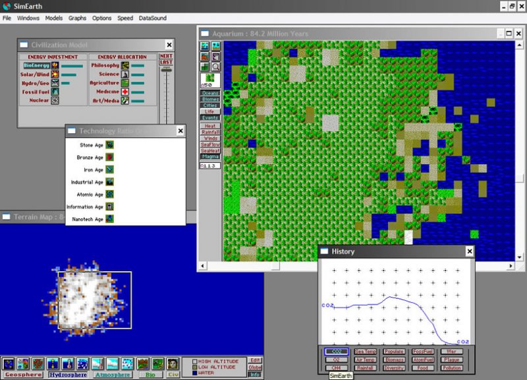Toggle the Pollution graph in History
This screenshot has height=380, width=527.
452,368
